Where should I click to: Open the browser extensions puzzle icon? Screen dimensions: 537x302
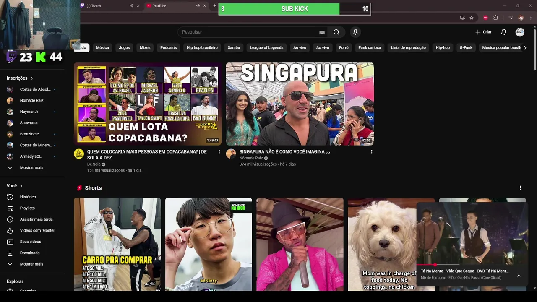pos(496,18)
